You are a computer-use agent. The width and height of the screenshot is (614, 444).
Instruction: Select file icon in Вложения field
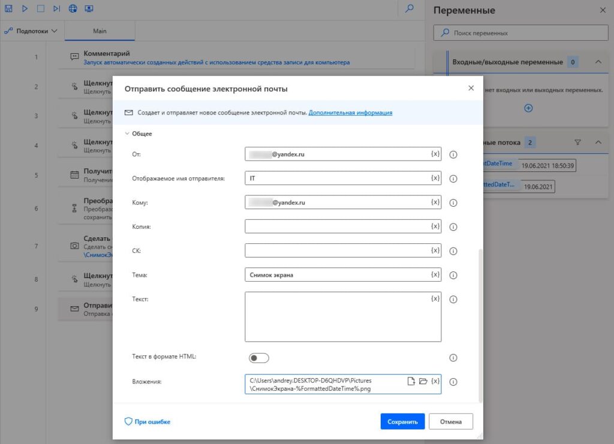coord(411,381)
